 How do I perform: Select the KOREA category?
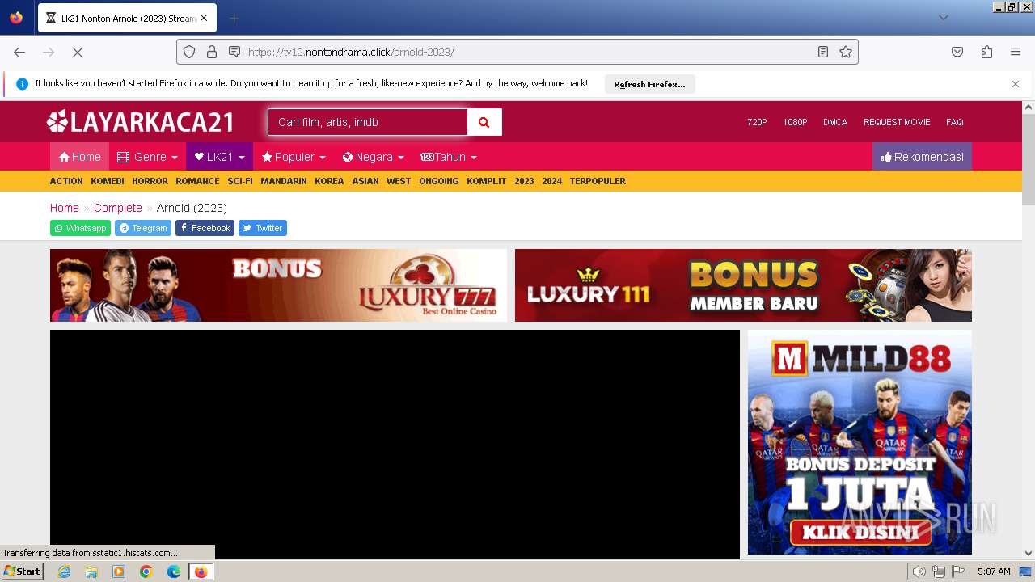329,181
